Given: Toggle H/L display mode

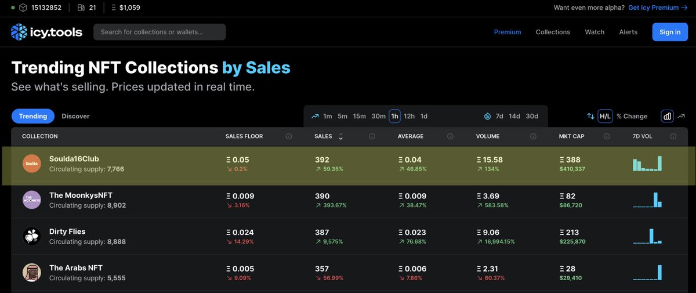Looking at the screenshot, I should 605,116.
